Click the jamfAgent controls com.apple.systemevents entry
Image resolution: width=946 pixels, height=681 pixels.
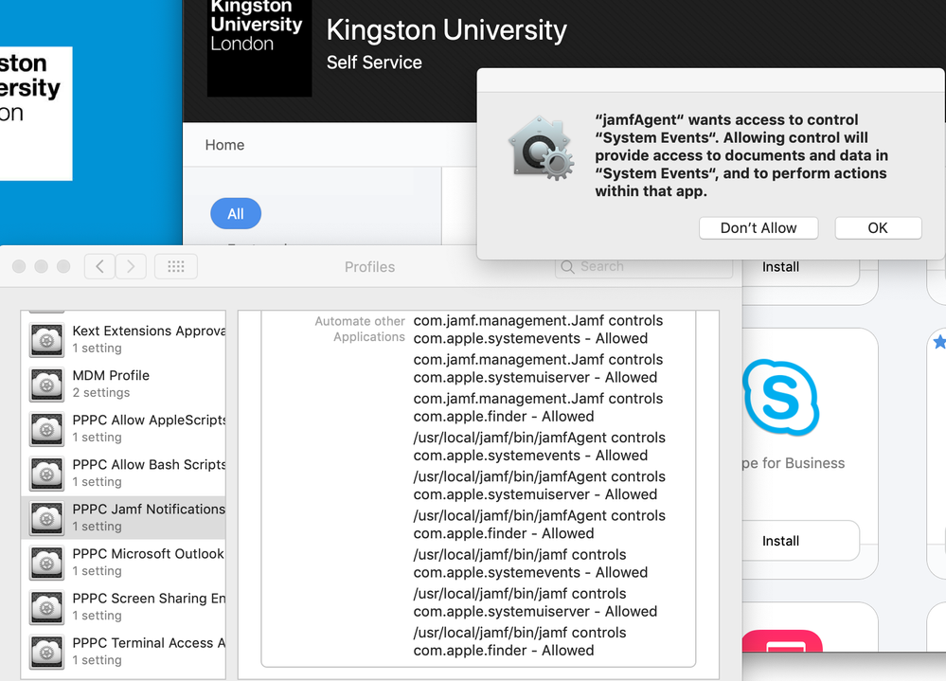click(540, 446)
